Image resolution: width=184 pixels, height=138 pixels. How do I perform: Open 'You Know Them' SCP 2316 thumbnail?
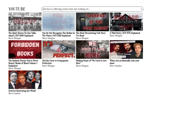pos(59,22)
